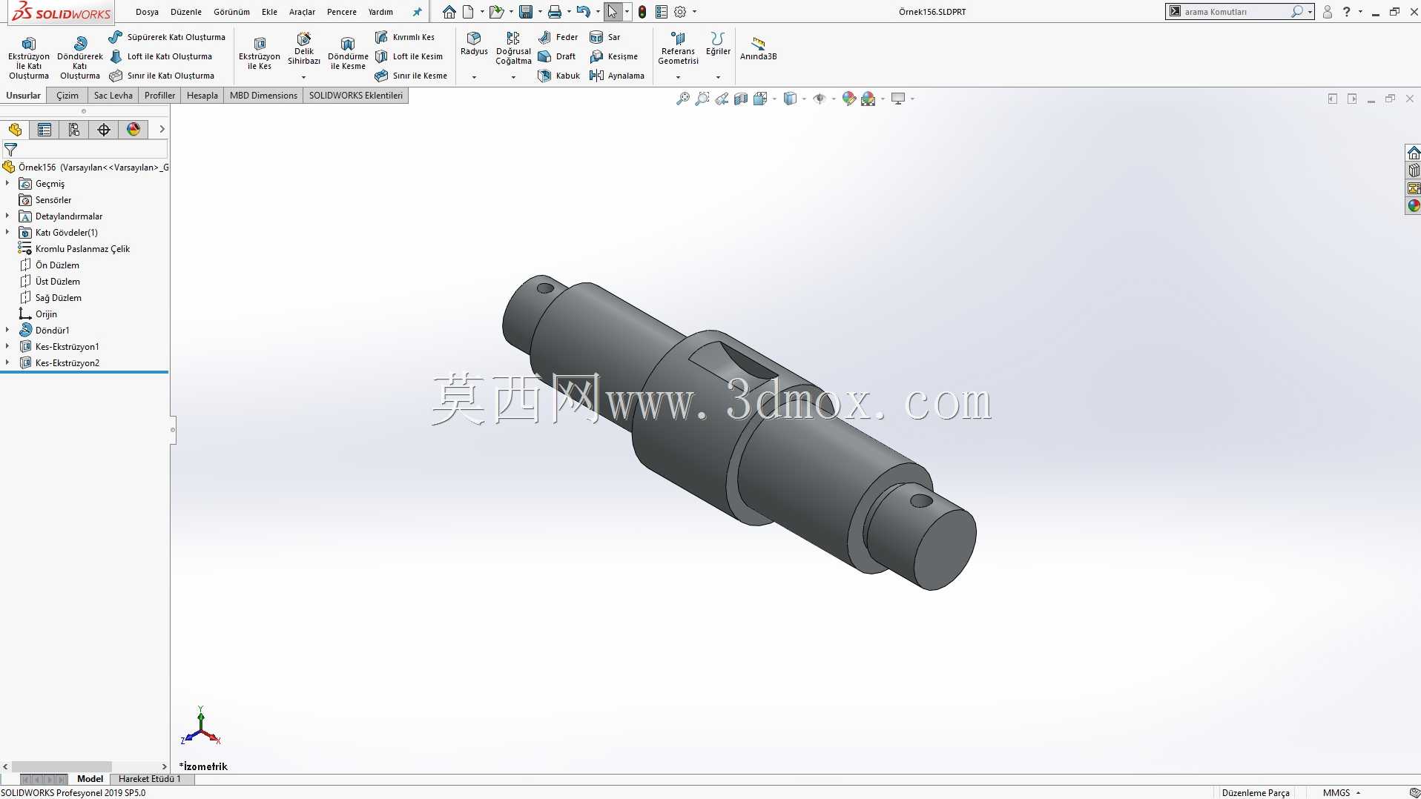This screenshot has height=799, width=1421.
Task: Select the Draft tool
Action: (x=557, y=56)
